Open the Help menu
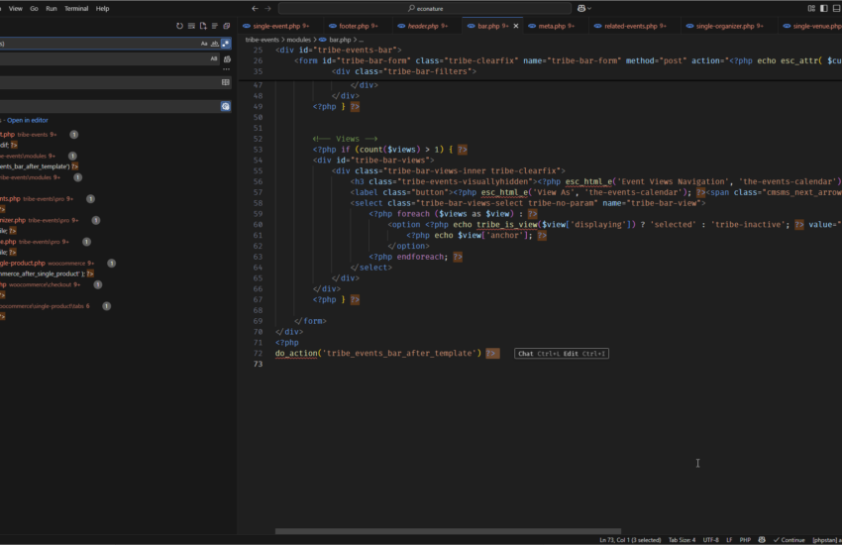The image size is (842, 545). [x=102, y=9]
